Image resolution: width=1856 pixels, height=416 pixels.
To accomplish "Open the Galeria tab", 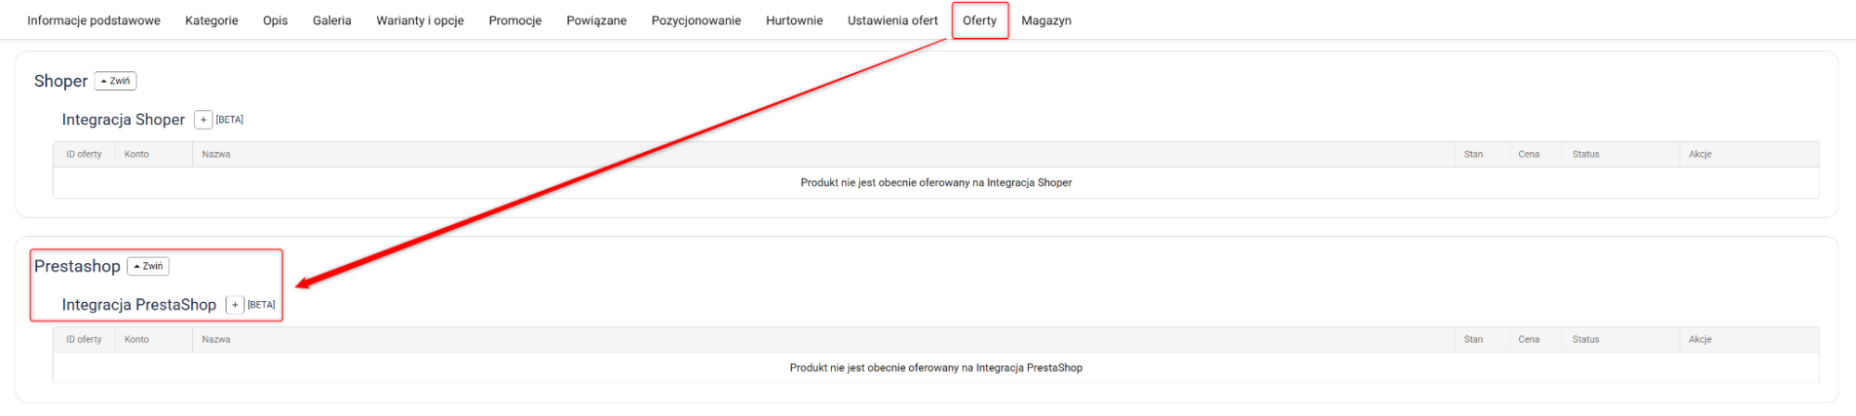I will [331, 20].
